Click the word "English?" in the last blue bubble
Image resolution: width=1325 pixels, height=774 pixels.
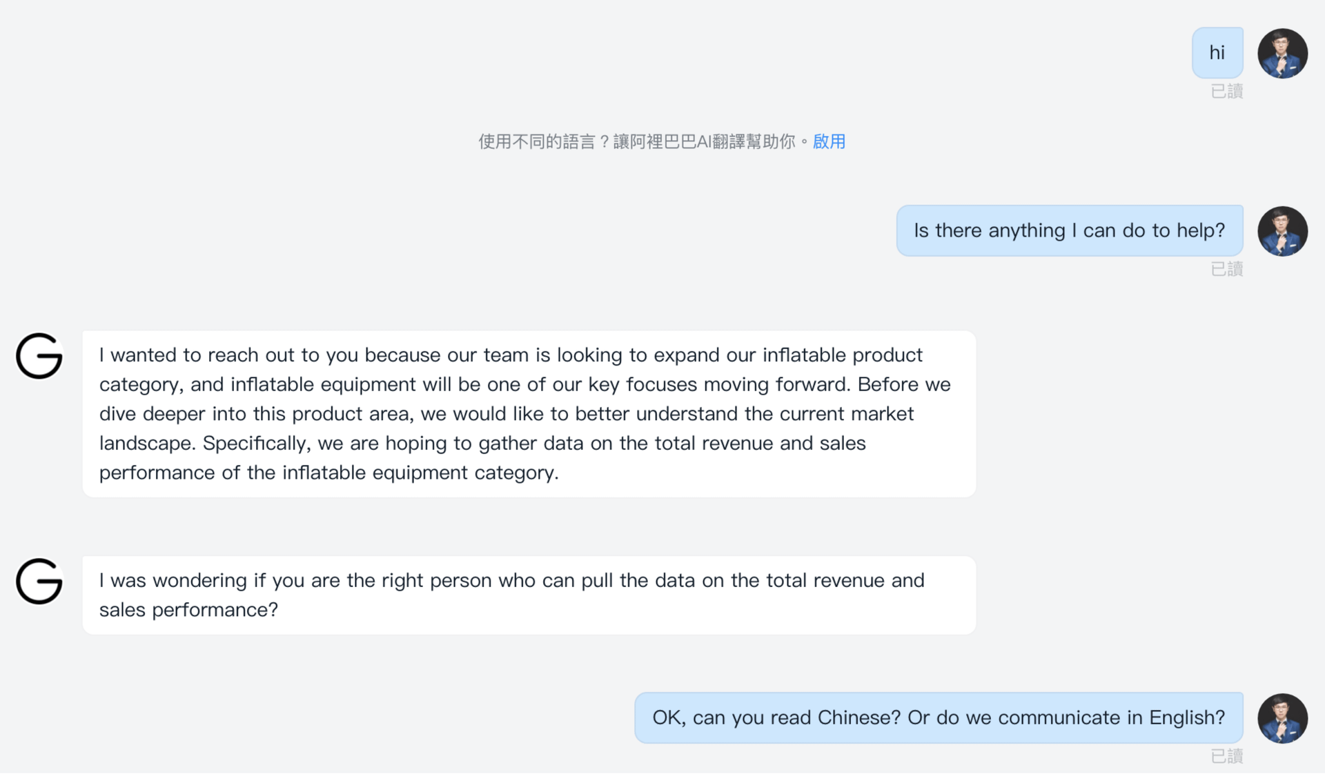coord(1186,717)
